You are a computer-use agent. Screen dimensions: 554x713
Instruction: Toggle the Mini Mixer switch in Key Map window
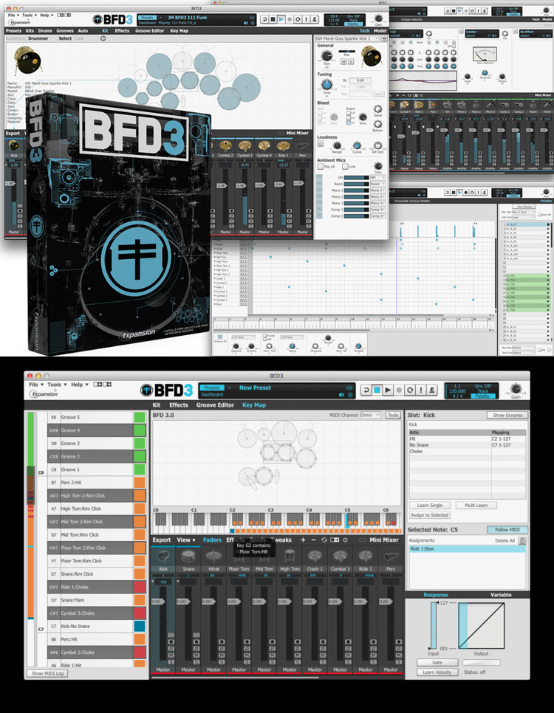pos(363,540)
